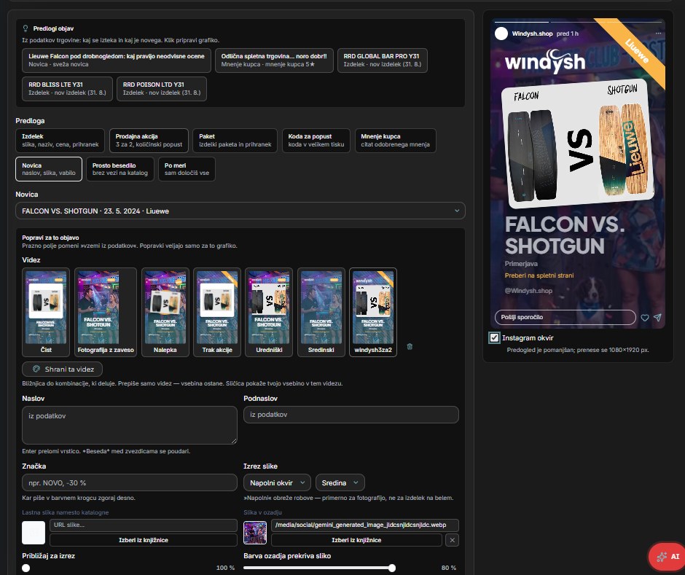Open the three-dot menu in story preview
Viewport: 685px width, 575px height.
click(658, 34)
